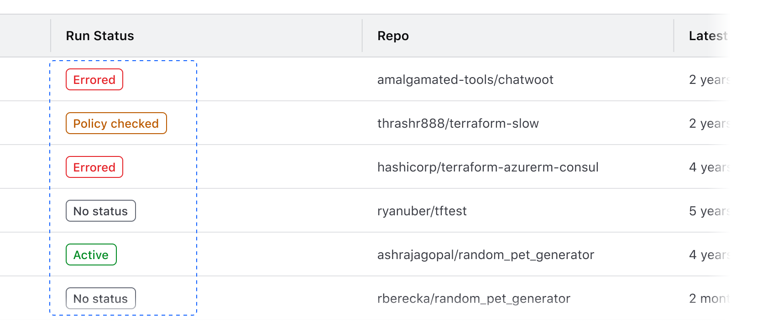Click 2 months timestamp in last row
Viewport: 763px width, 322px height.
709,299
